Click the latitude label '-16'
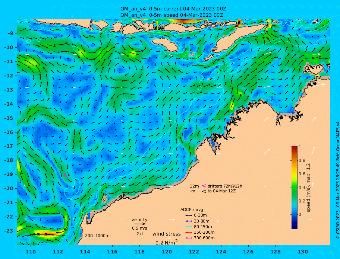Viewport: 340px width, 259px height. 10,132
